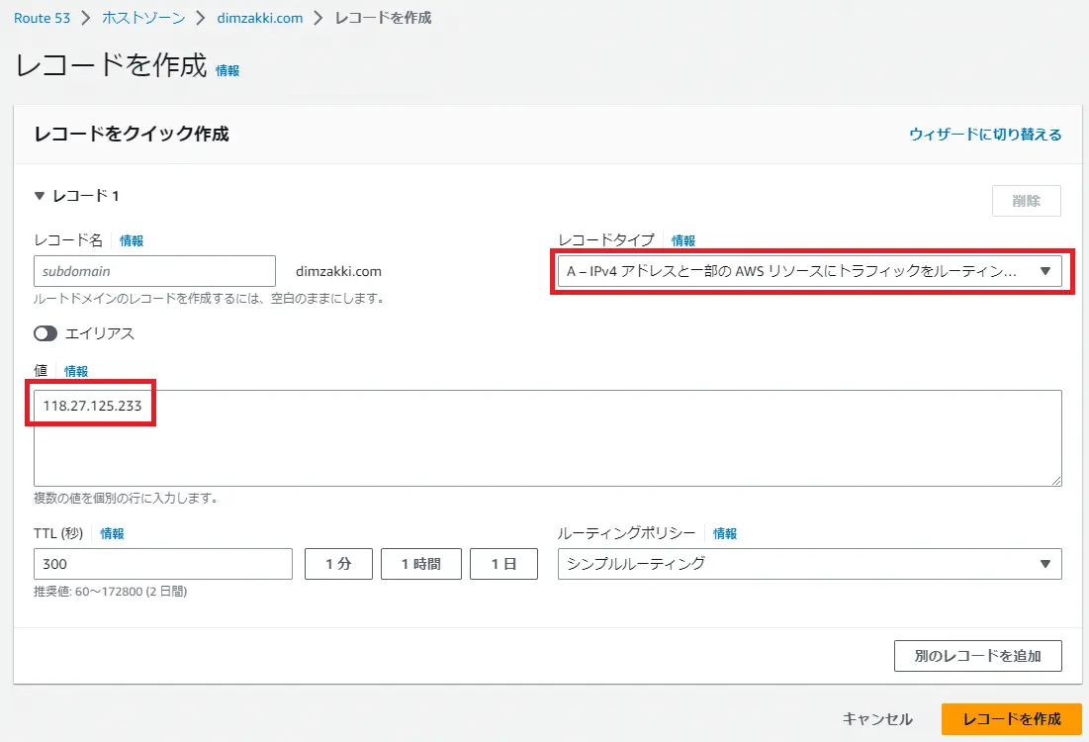The width and height of the screenshot is (1089, 742).
Task: Switch to wizard via ウィザードに切り替える
Action: (985, 135)
